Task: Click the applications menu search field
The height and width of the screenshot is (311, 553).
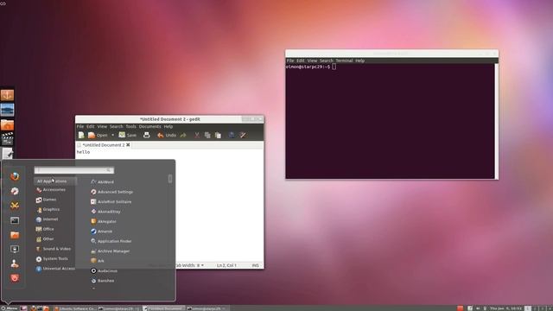Action: pyautogui.click(x=74, y=170)
